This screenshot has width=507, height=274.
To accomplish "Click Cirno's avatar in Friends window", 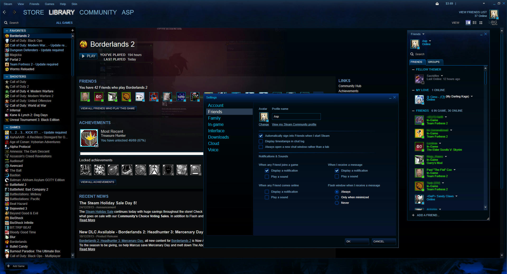I will coord(419,100).
